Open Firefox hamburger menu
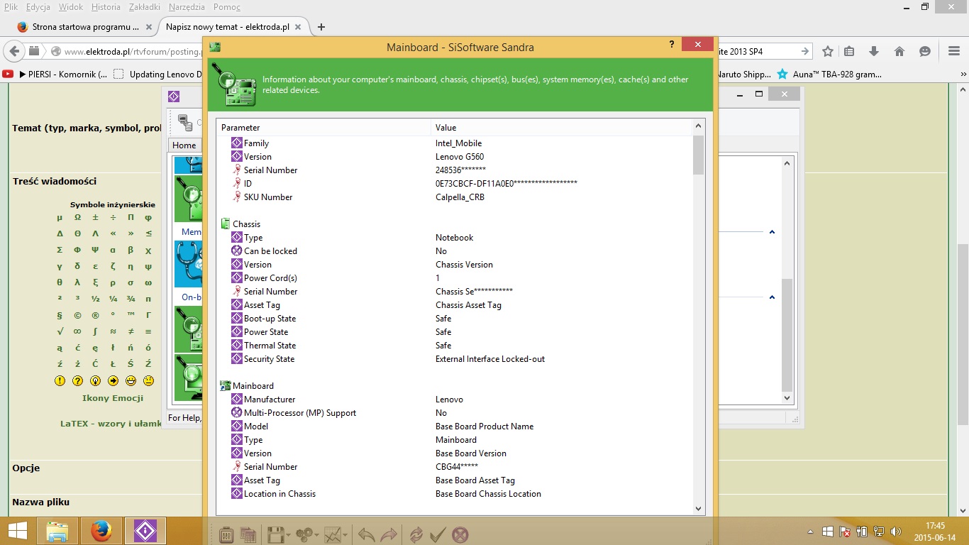The width and height of the screenshot is (969, 545). [954, 51]
